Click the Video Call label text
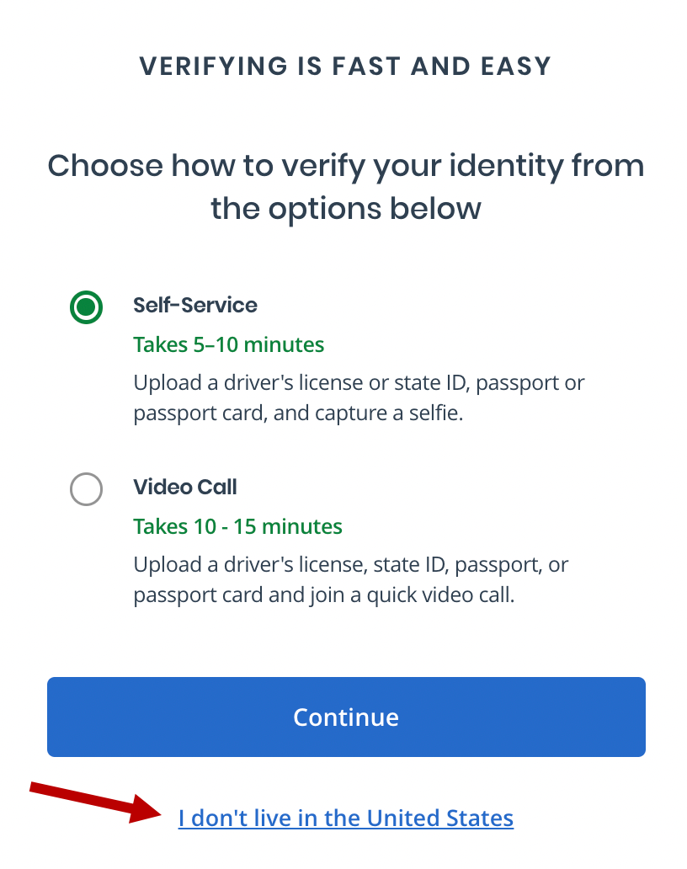Viewport: 687px width, 869px height. click(x=184, y=488)
